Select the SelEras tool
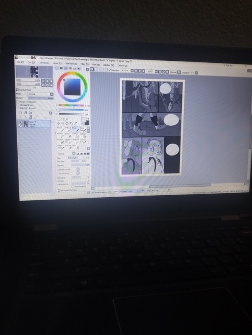252x335 pixels. (83, 135)
